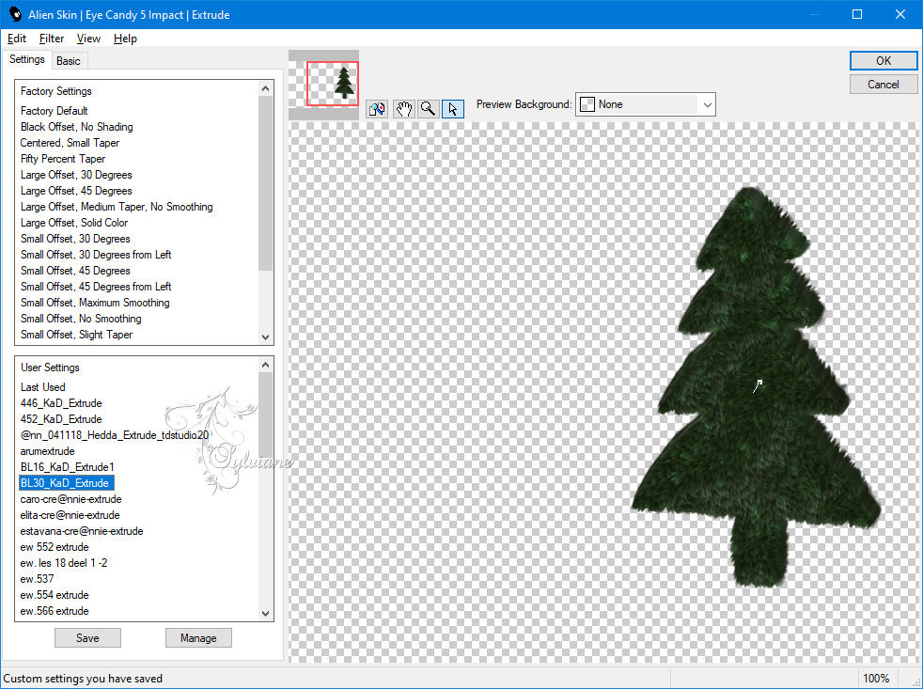Select BL16_KaD_Extrude1 user setting
The height and width of the screenshot is (689, 923).
click(67, 467)
